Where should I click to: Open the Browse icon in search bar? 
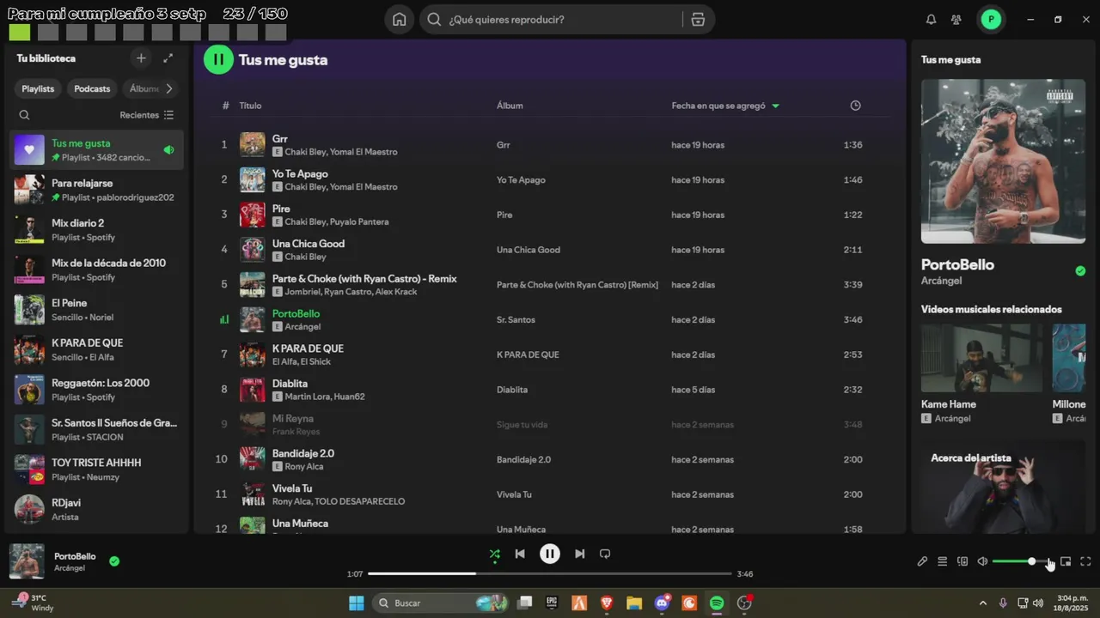698,20
